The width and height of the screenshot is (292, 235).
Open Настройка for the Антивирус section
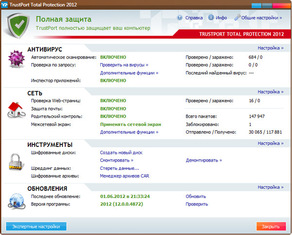[x=271, y=48]
